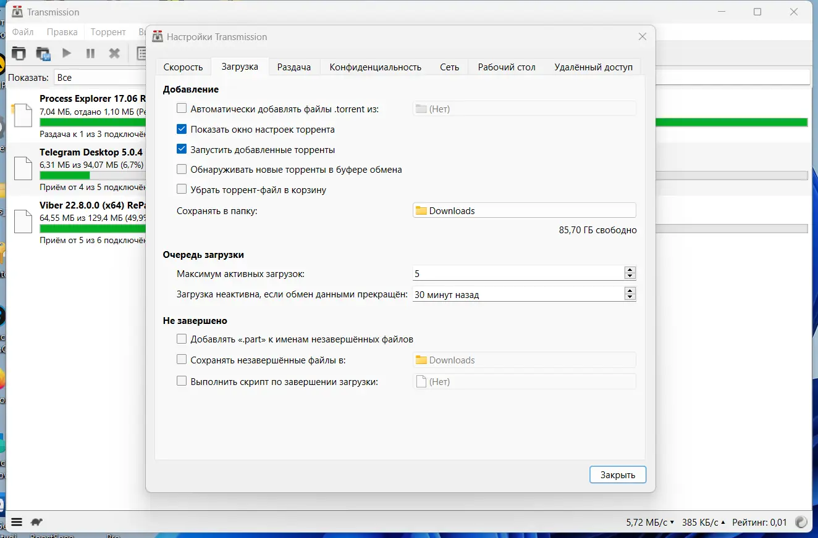818x538 pixels.
Task: Open the hamburger options menu in status bar
Action: [x=17, y=522]
